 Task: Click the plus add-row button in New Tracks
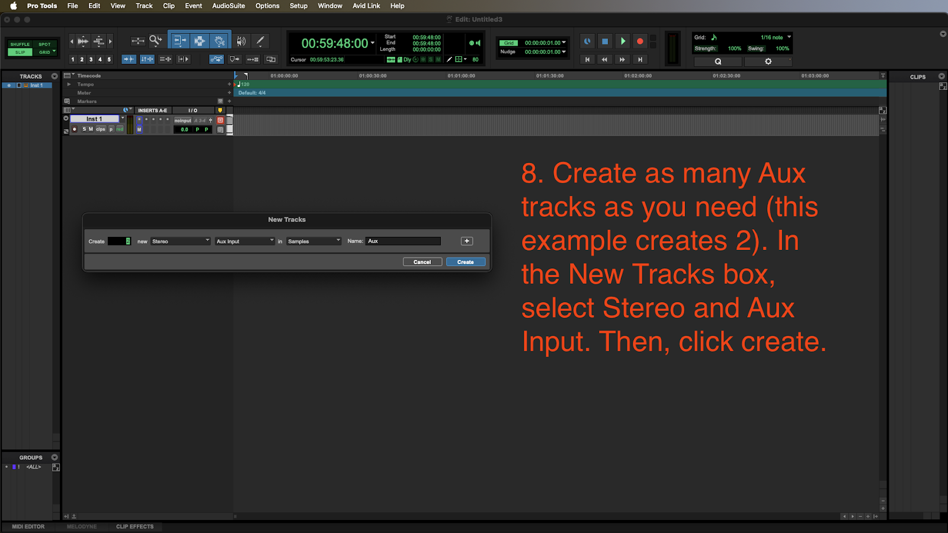[x=467, y=241]
